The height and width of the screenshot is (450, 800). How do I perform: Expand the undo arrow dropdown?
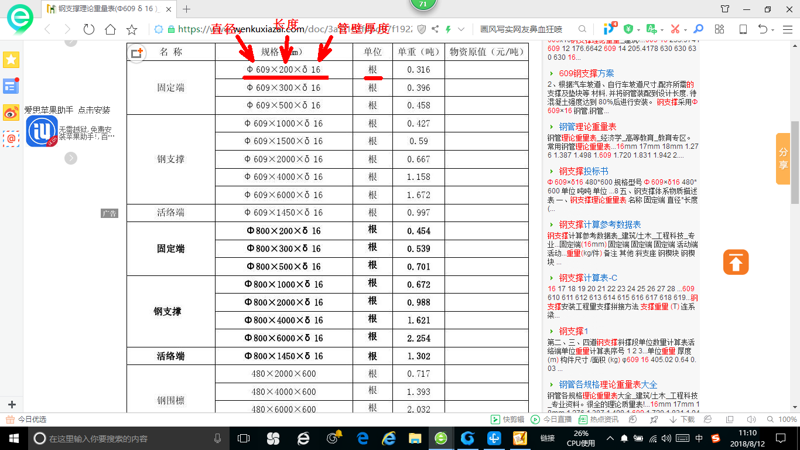[x=772, y=30]
